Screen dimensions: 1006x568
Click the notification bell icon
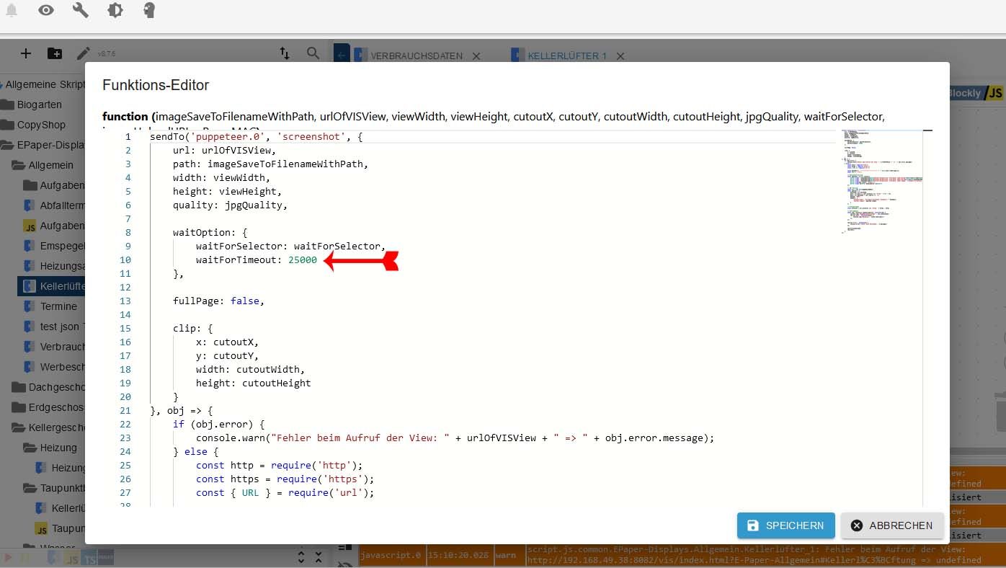tap(12, 10)
